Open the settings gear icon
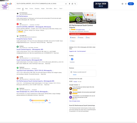Viewport: 137px width, 123px height. [122, 4]
